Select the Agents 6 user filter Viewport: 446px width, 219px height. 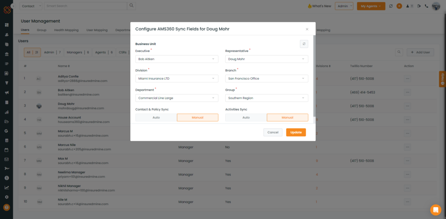104,52
